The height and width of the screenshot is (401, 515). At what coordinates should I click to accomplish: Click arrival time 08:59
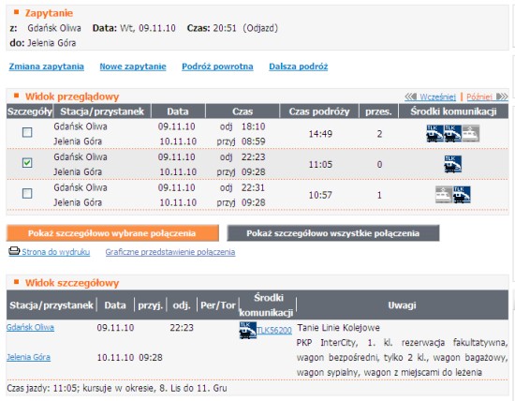253,141
